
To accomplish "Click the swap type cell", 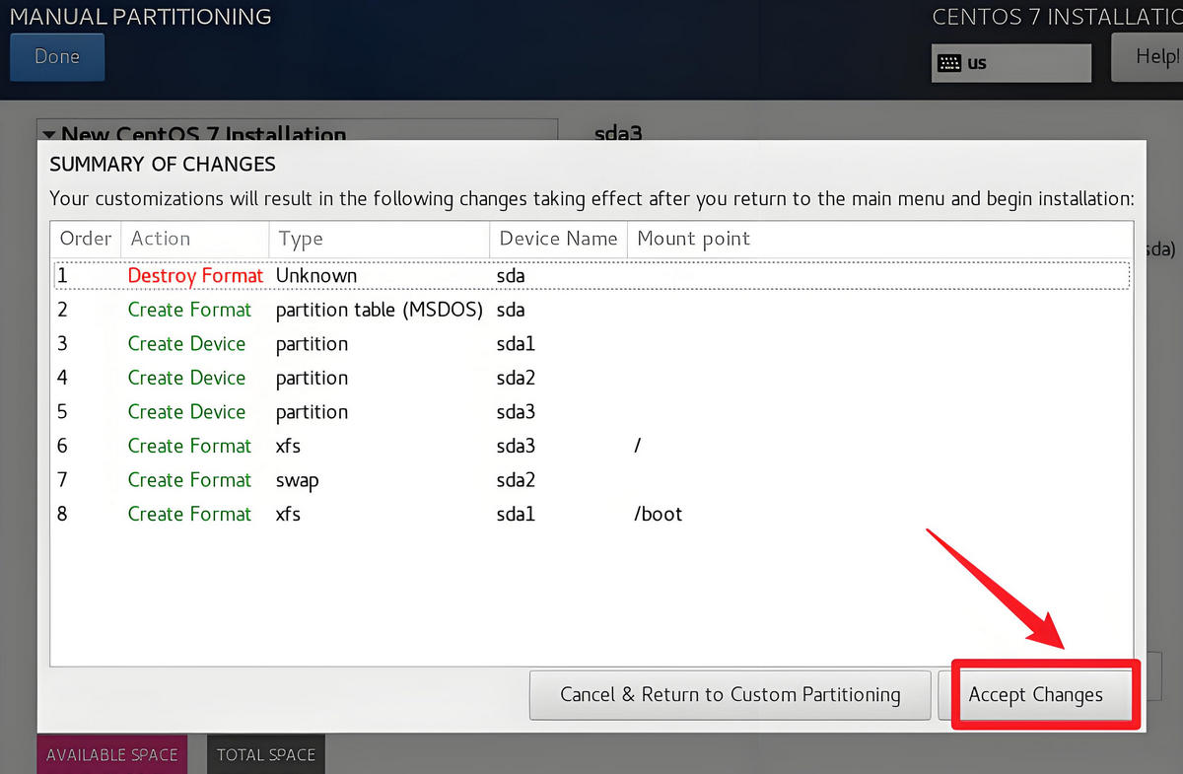I will coord(297,481).
